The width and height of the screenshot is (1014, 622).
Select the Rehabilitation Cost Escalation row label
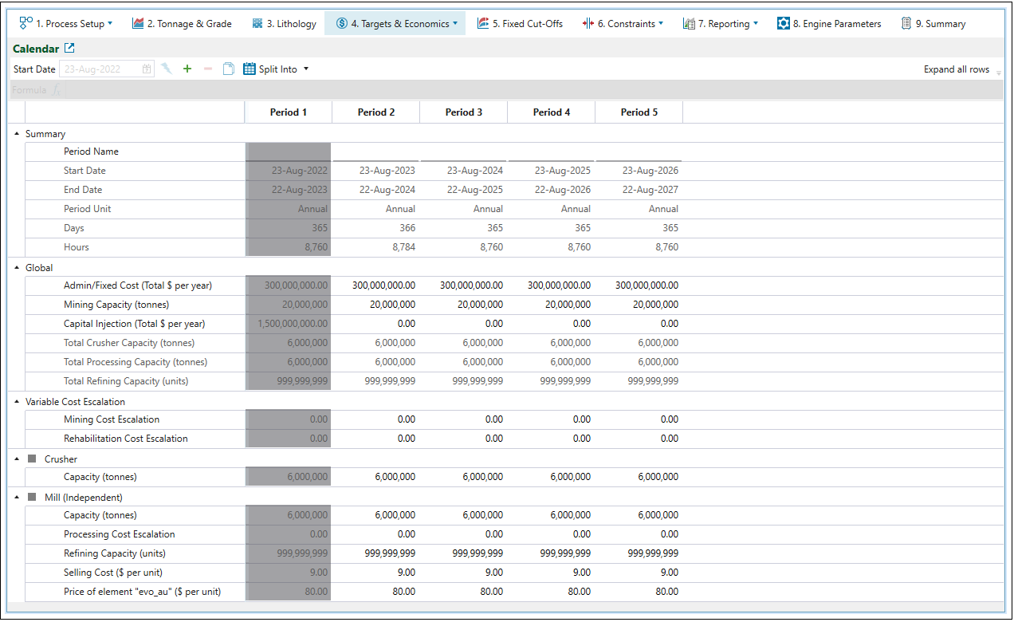click(x=126, y=439)
